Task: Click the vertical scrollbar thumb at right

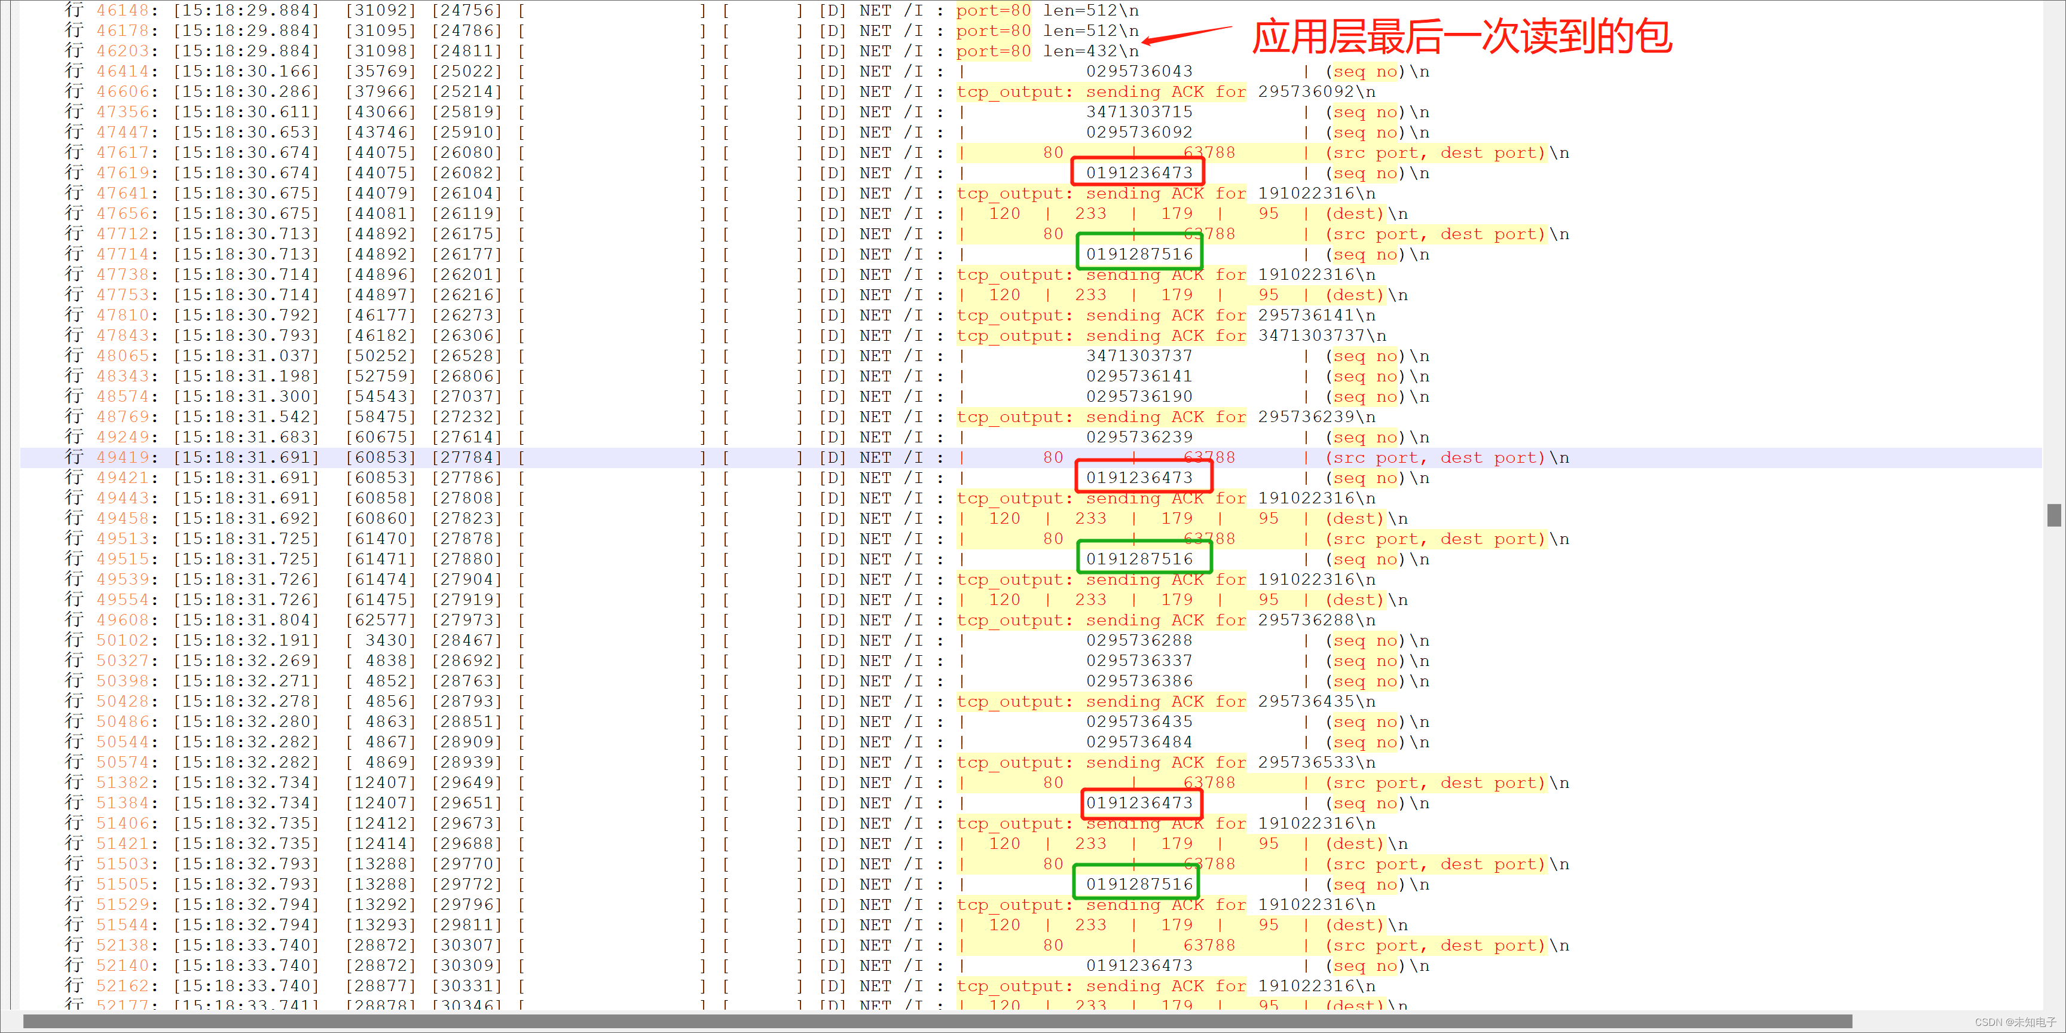Action: click(x=2053, y=515)
